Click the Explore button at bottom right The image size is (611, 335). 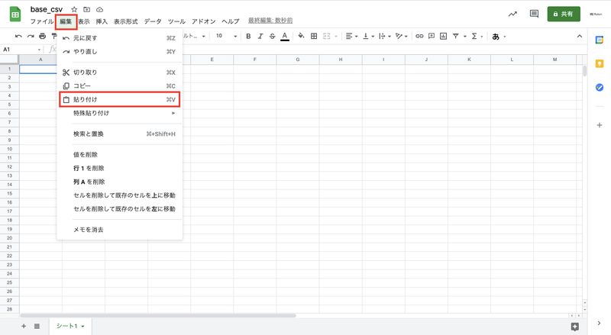click(575, 327)
